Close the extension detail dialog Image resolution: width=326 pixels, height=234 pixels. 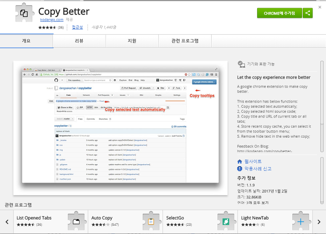[x=320, y=7]
